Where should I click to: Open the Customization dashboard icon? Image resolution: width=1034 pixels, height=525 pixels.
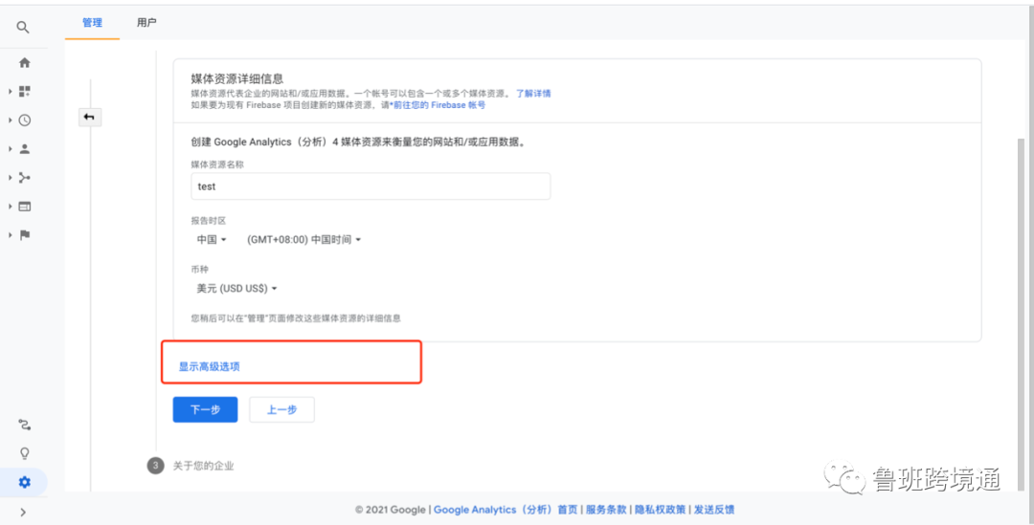pos(24,91)
